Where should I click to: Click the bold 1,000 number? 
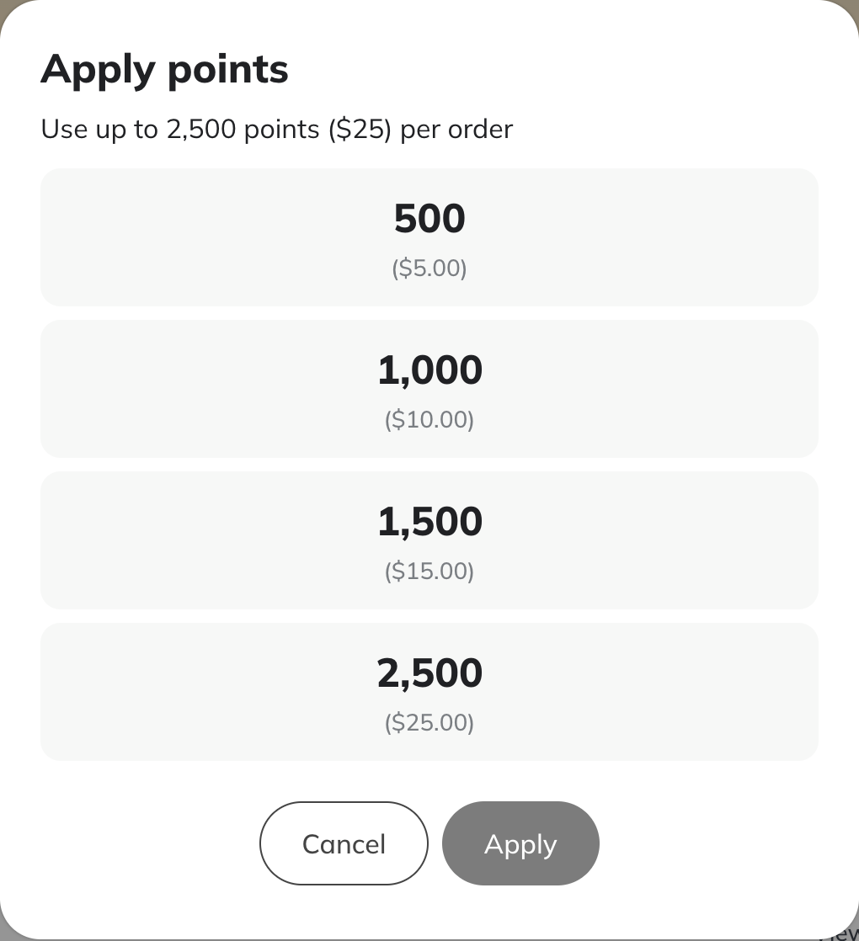429,369
